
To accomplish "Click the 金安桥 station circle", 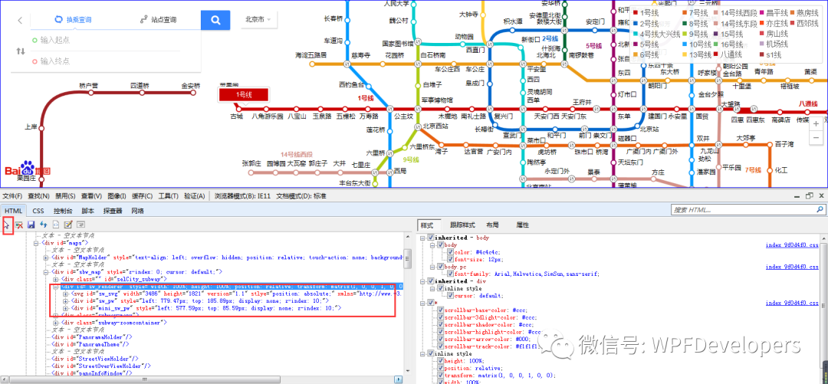I will (x=192, y=93).
